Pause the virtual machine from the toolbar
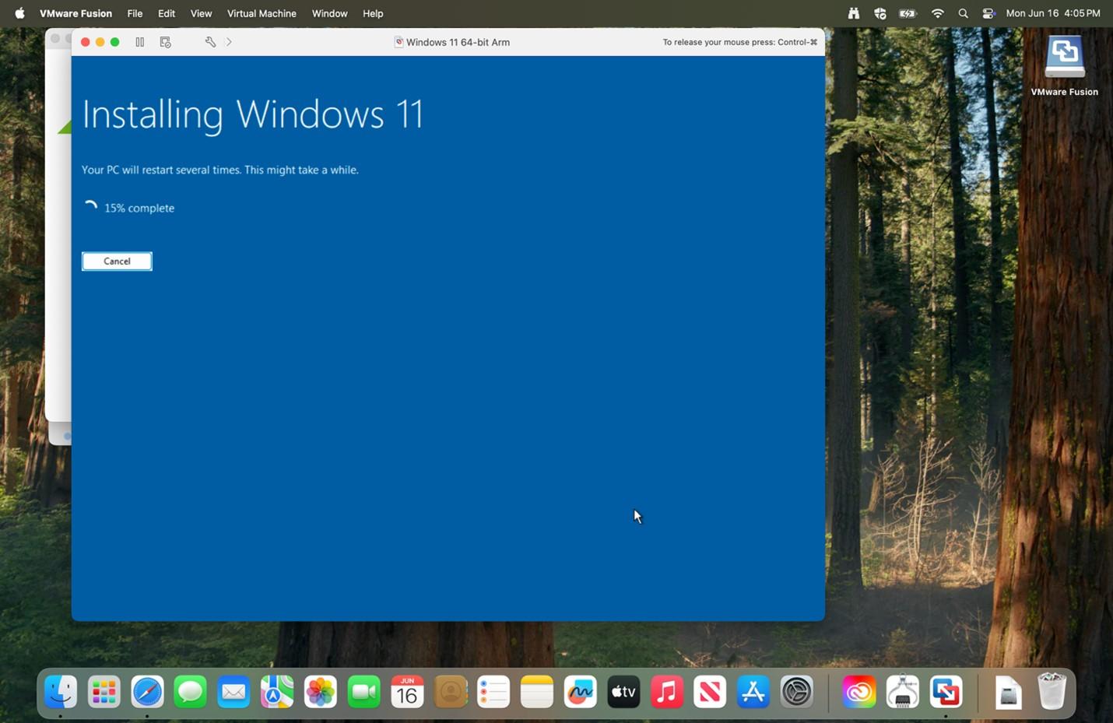Image resolution: width=1113 pixels, height=723 pixels. click(140, 42)
